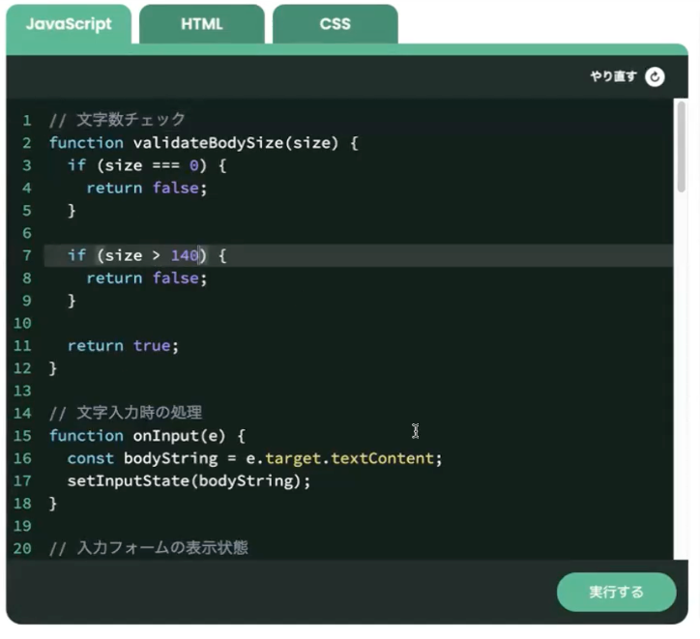Click 'target' property on line 16
The width and height of the screenshot is (700, 639).
pos(293,458)
